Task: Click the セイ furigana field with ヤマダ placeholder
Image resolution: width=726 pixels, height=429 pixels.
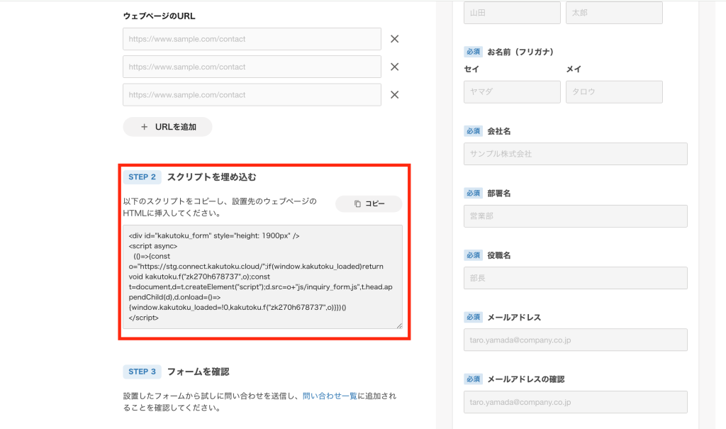Action: tap(511, 92)
